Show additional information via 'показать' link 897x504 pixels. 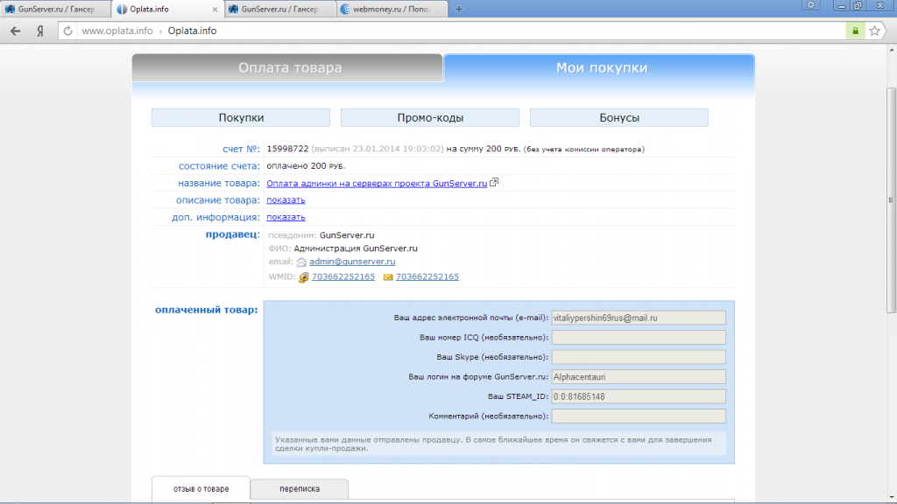(286, 217)
